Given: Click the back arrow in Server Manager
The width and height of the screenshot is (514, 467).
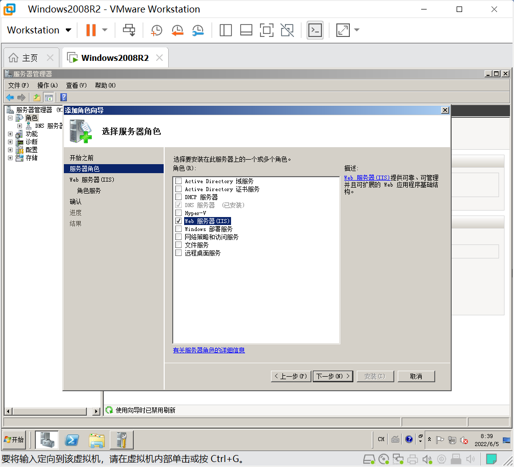Looking at the screenshot, I should coord(10,97).
